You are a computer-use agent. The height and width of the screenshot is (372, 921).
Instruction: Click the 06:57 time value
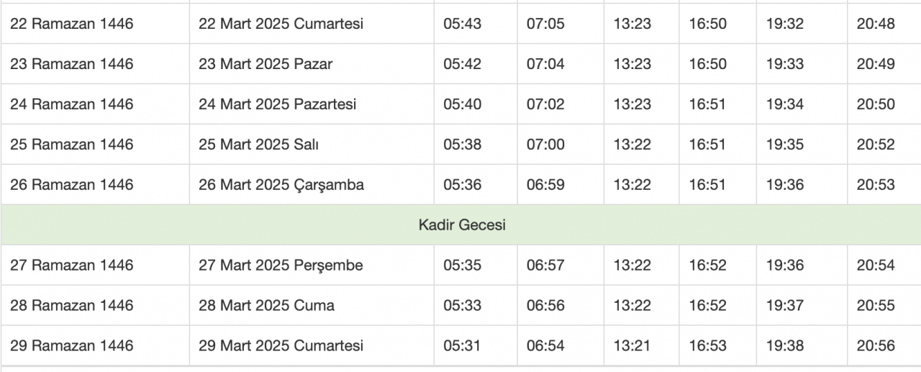point(545,266)
